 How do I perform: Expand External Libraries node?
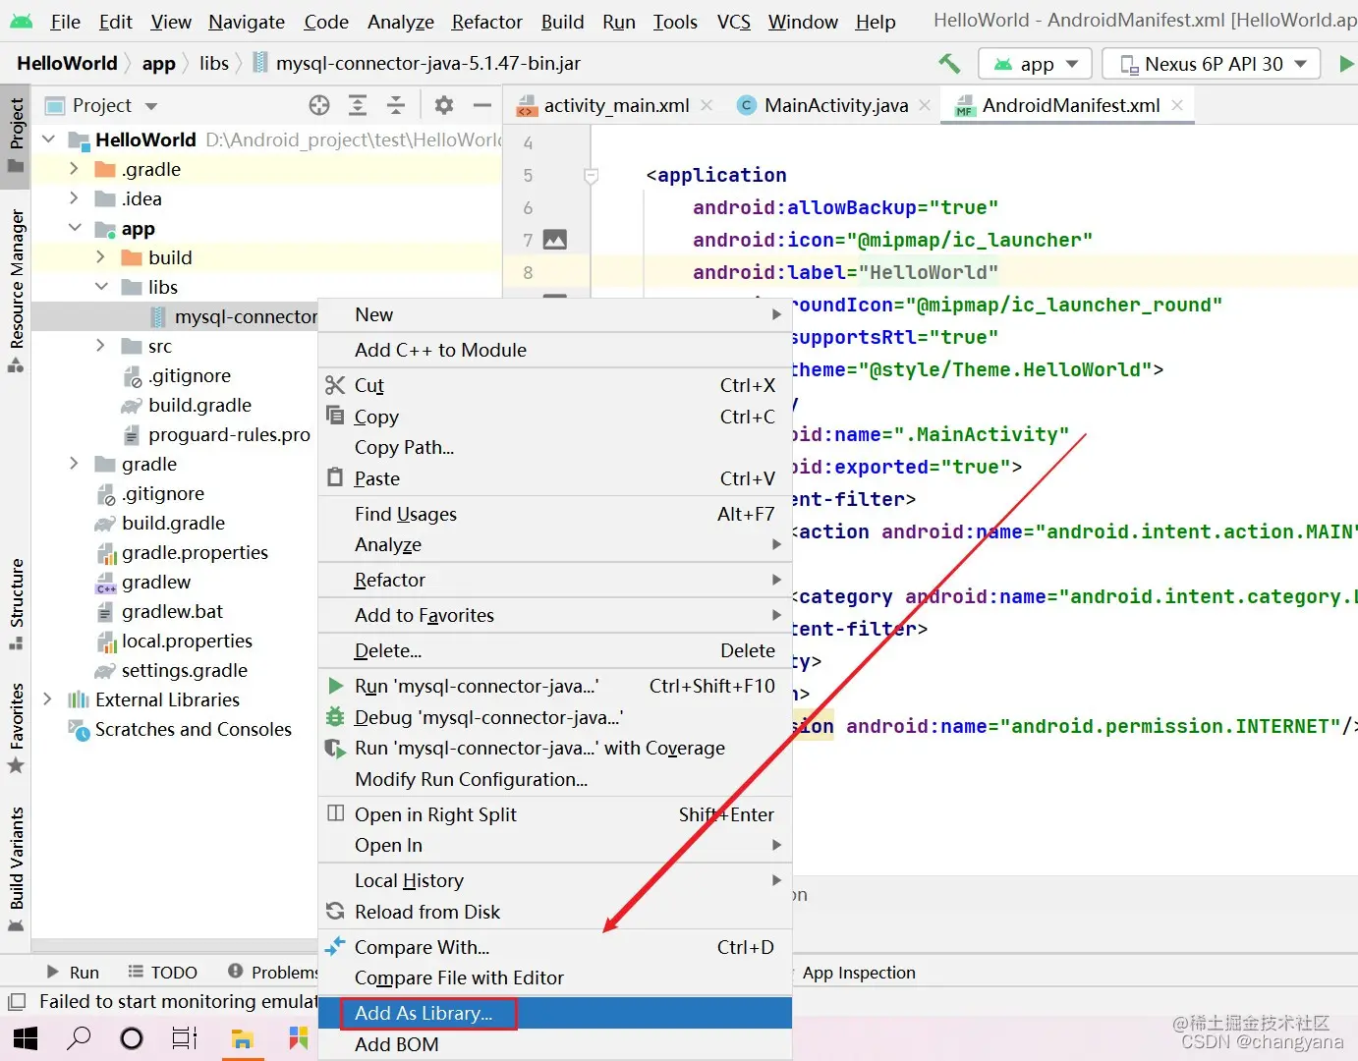click(x=47, y=699)
